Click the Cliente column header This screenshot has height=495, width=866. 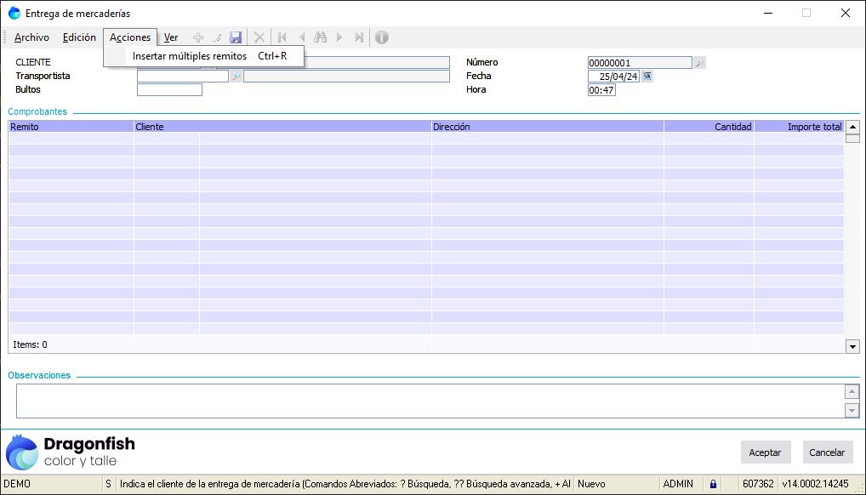[x=282, y=127]
